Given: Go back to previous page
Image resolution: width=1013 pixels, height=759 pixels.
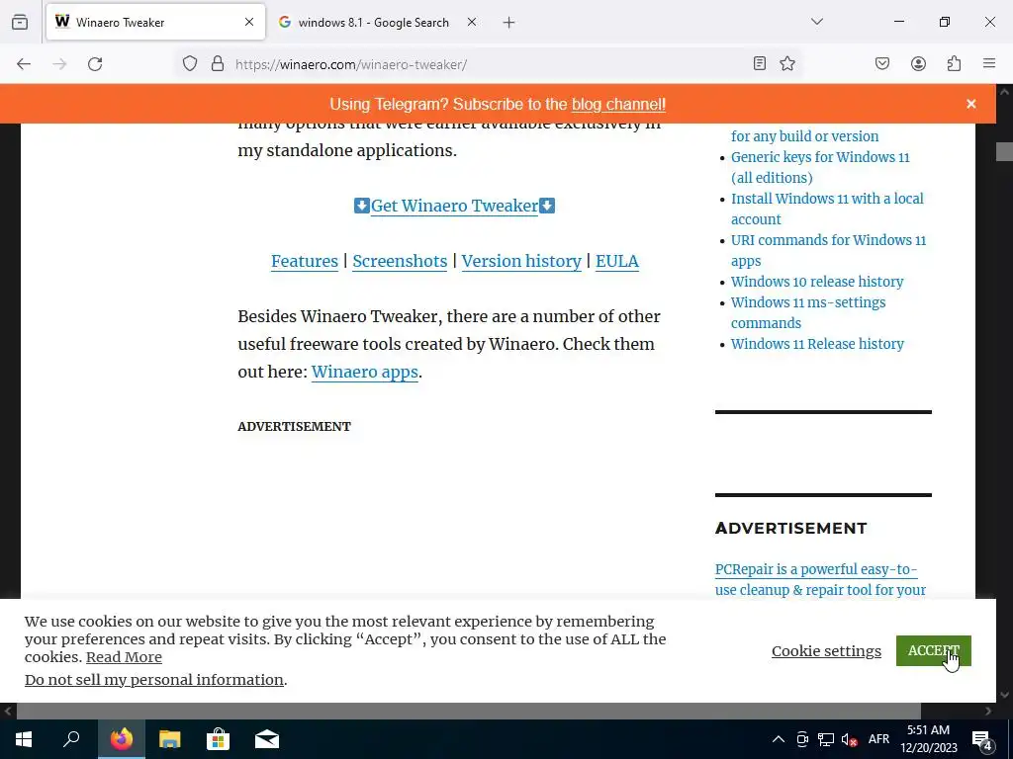Looking at the screenshot, I should tap(24, 64).
